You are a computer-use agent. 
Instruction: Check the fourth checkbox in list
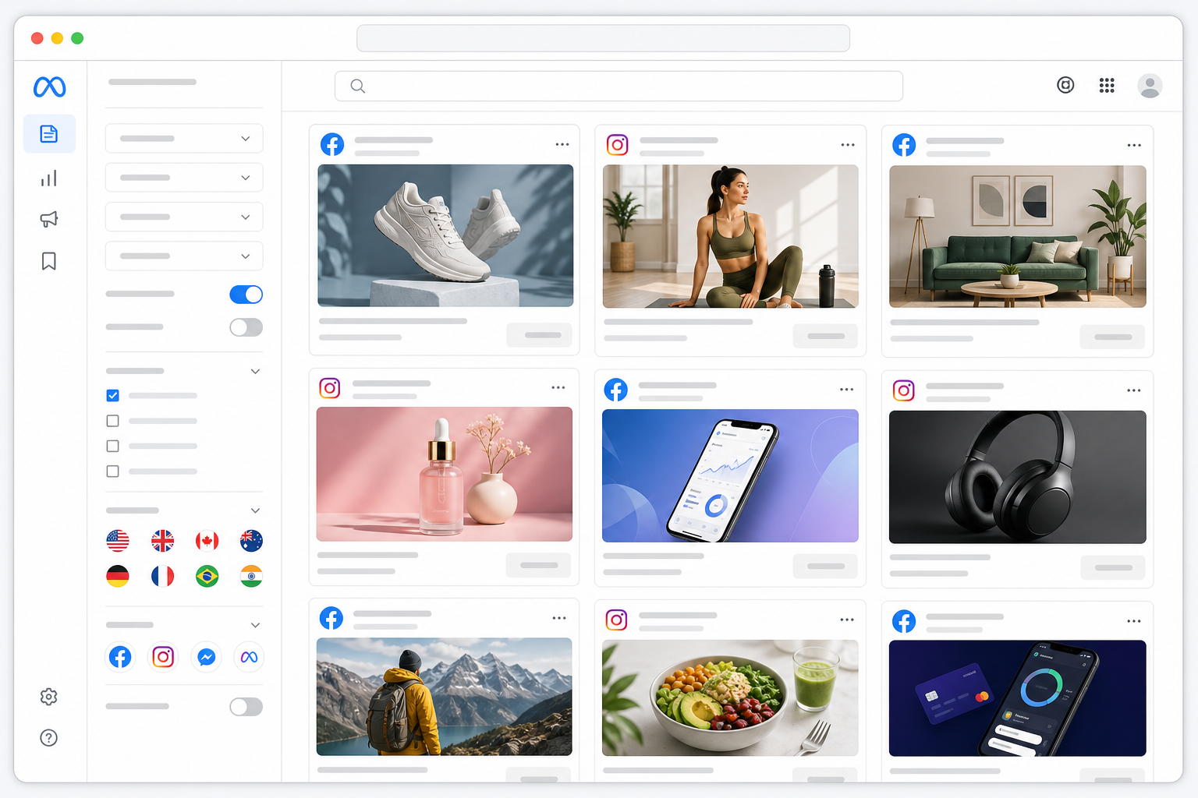pyautogui.click(x=112, y=471)
